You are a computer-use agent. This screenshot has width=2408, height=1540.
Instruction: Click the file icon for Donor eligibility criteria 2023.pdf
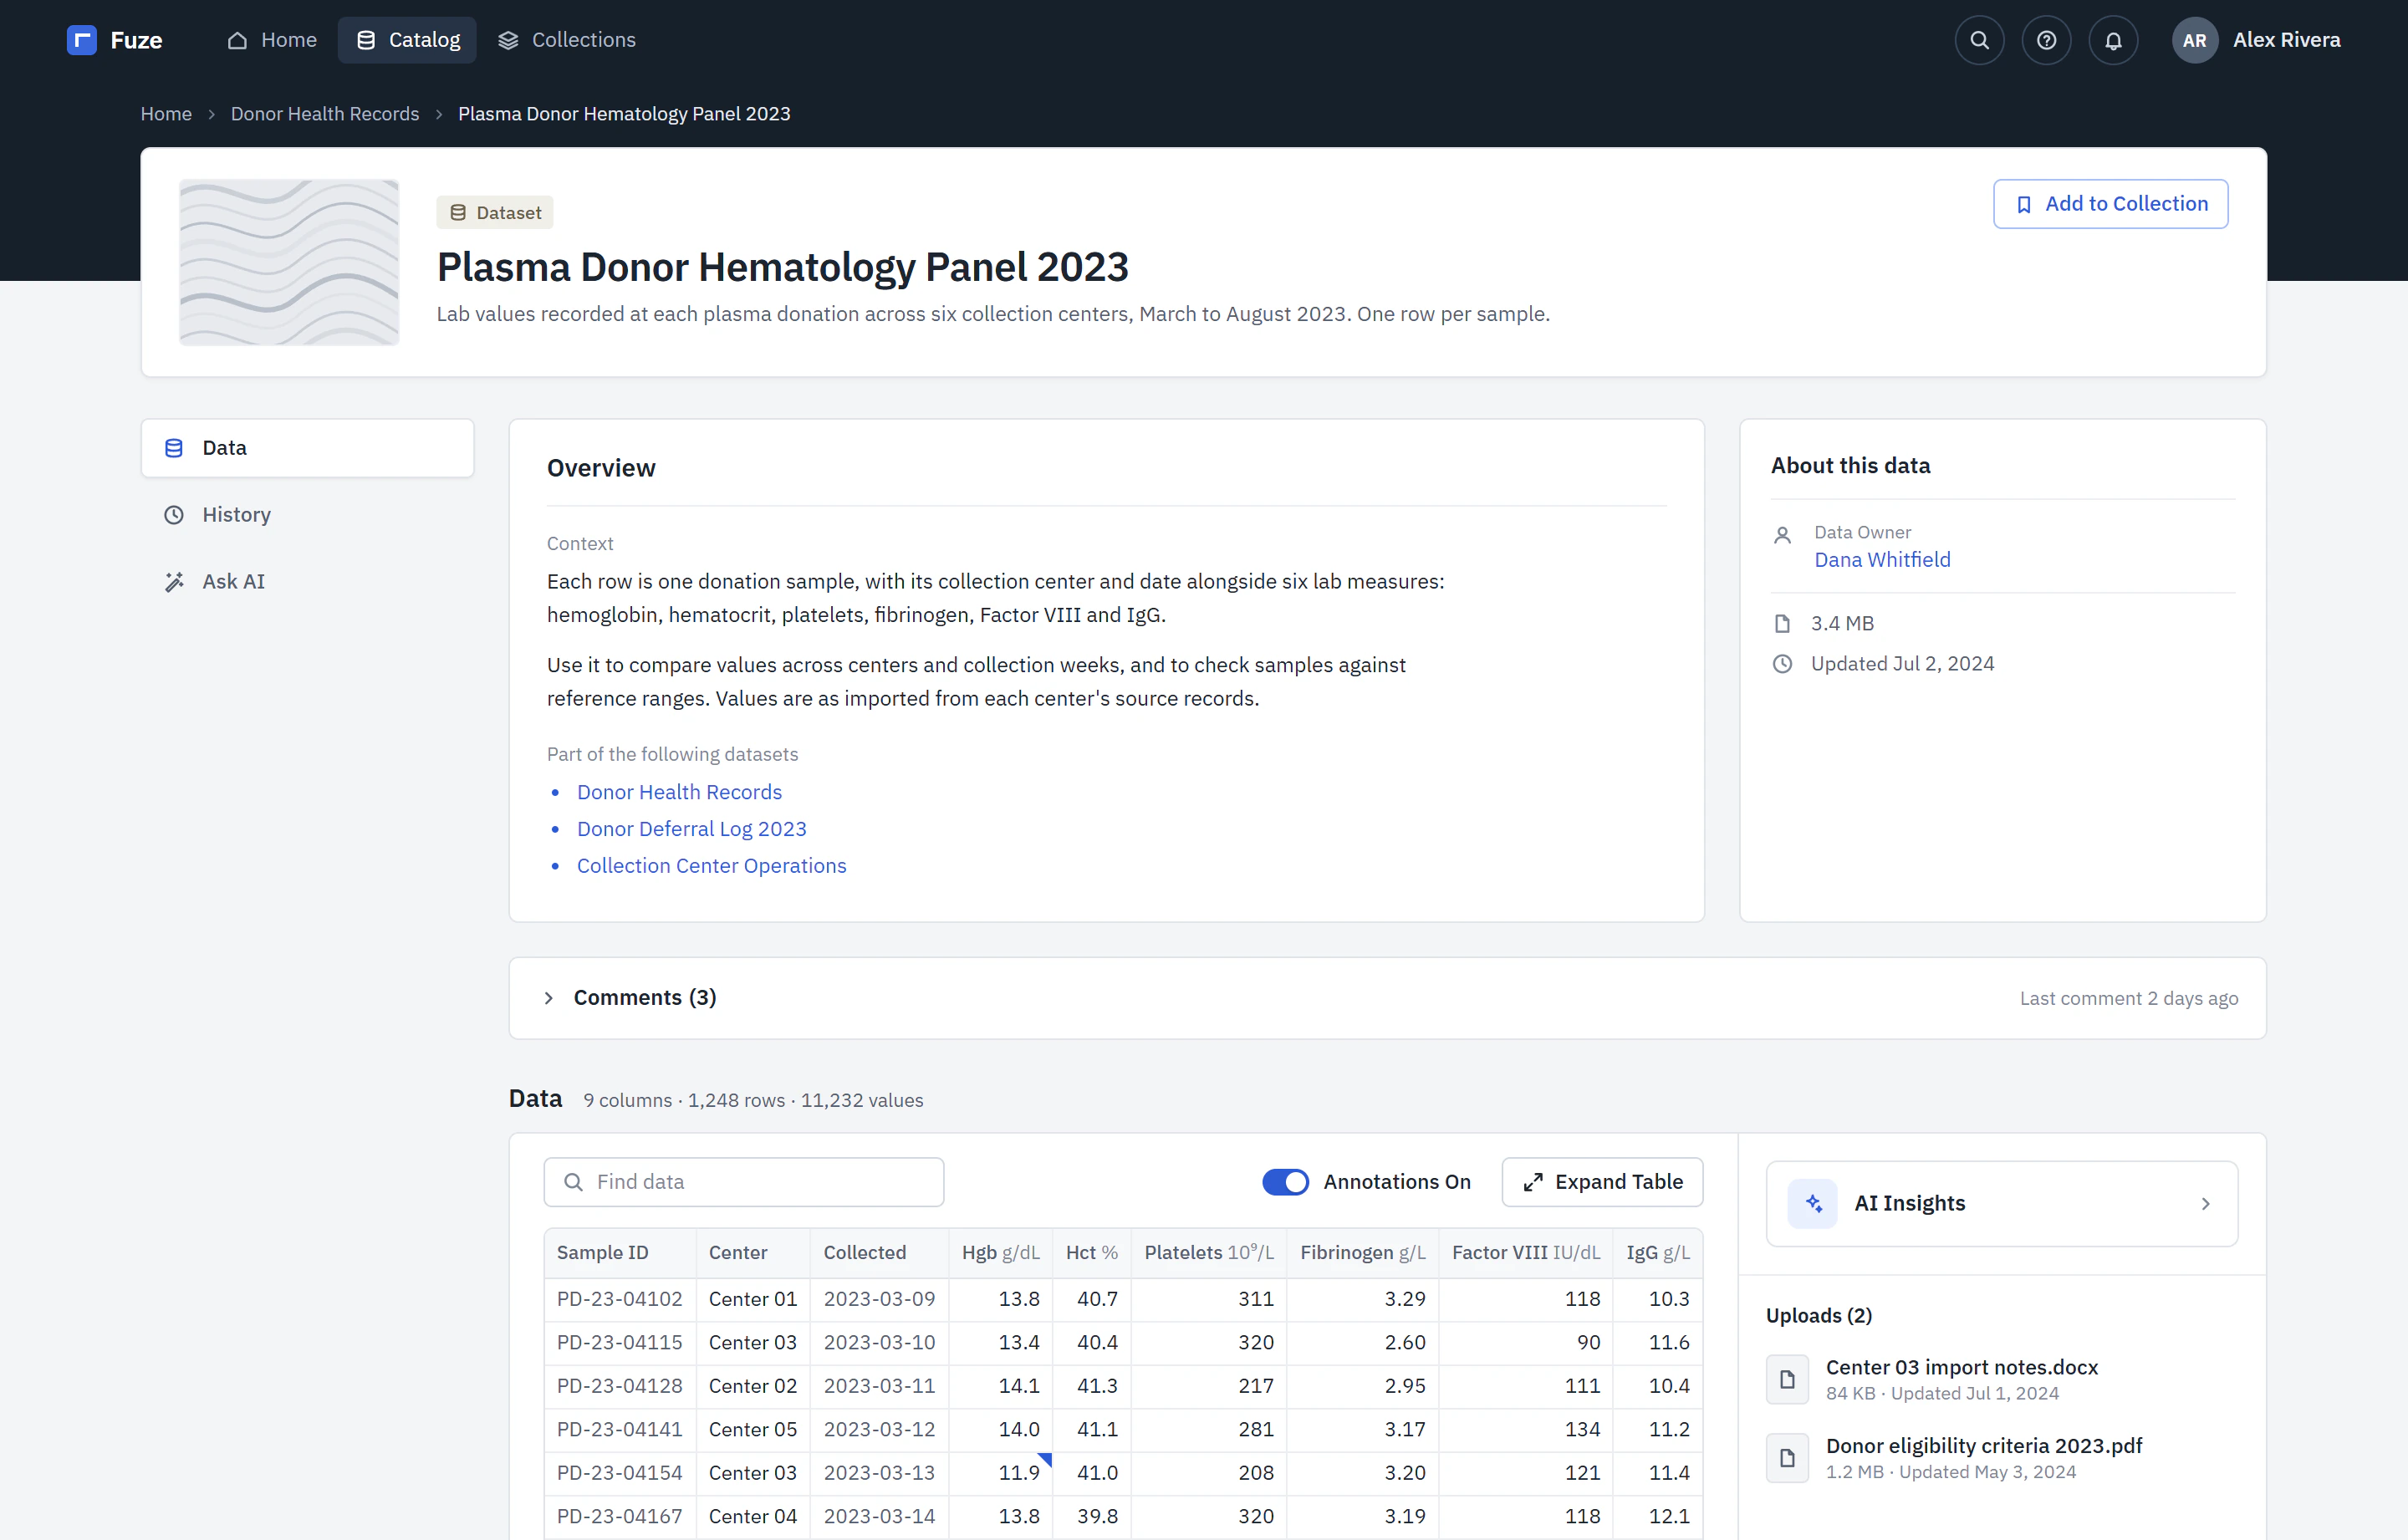[x=1787, y=1458]
